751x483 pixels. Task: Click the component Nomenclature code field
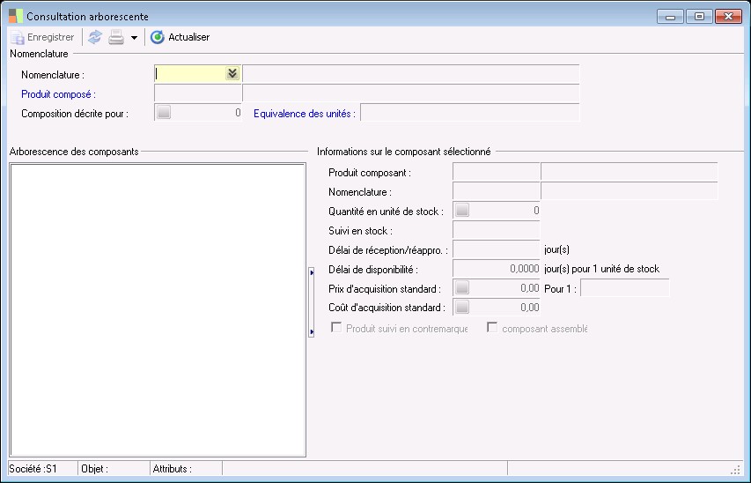(497, 191)
